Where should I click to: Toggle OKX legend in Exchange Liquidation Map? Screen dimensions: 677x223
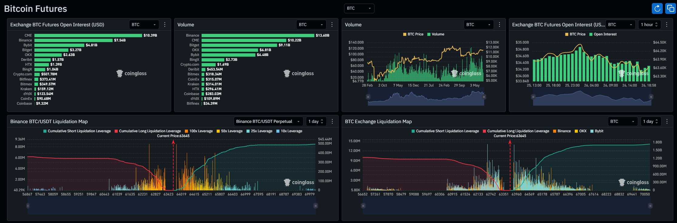(x=581, y=131)
